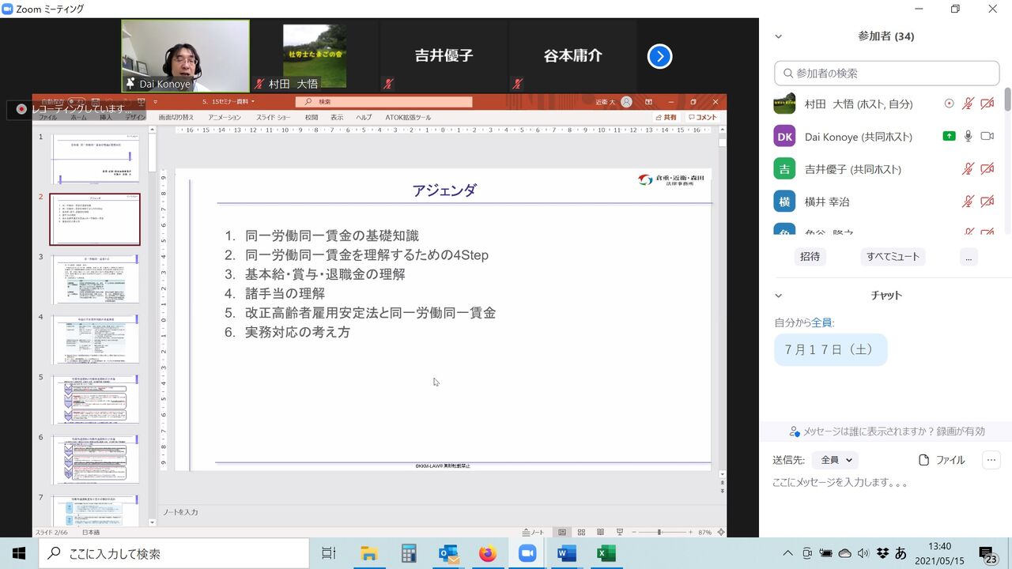Click the 吉井優子 video tile
Viewport: 1012px width, 569px height.
[444, 56]
